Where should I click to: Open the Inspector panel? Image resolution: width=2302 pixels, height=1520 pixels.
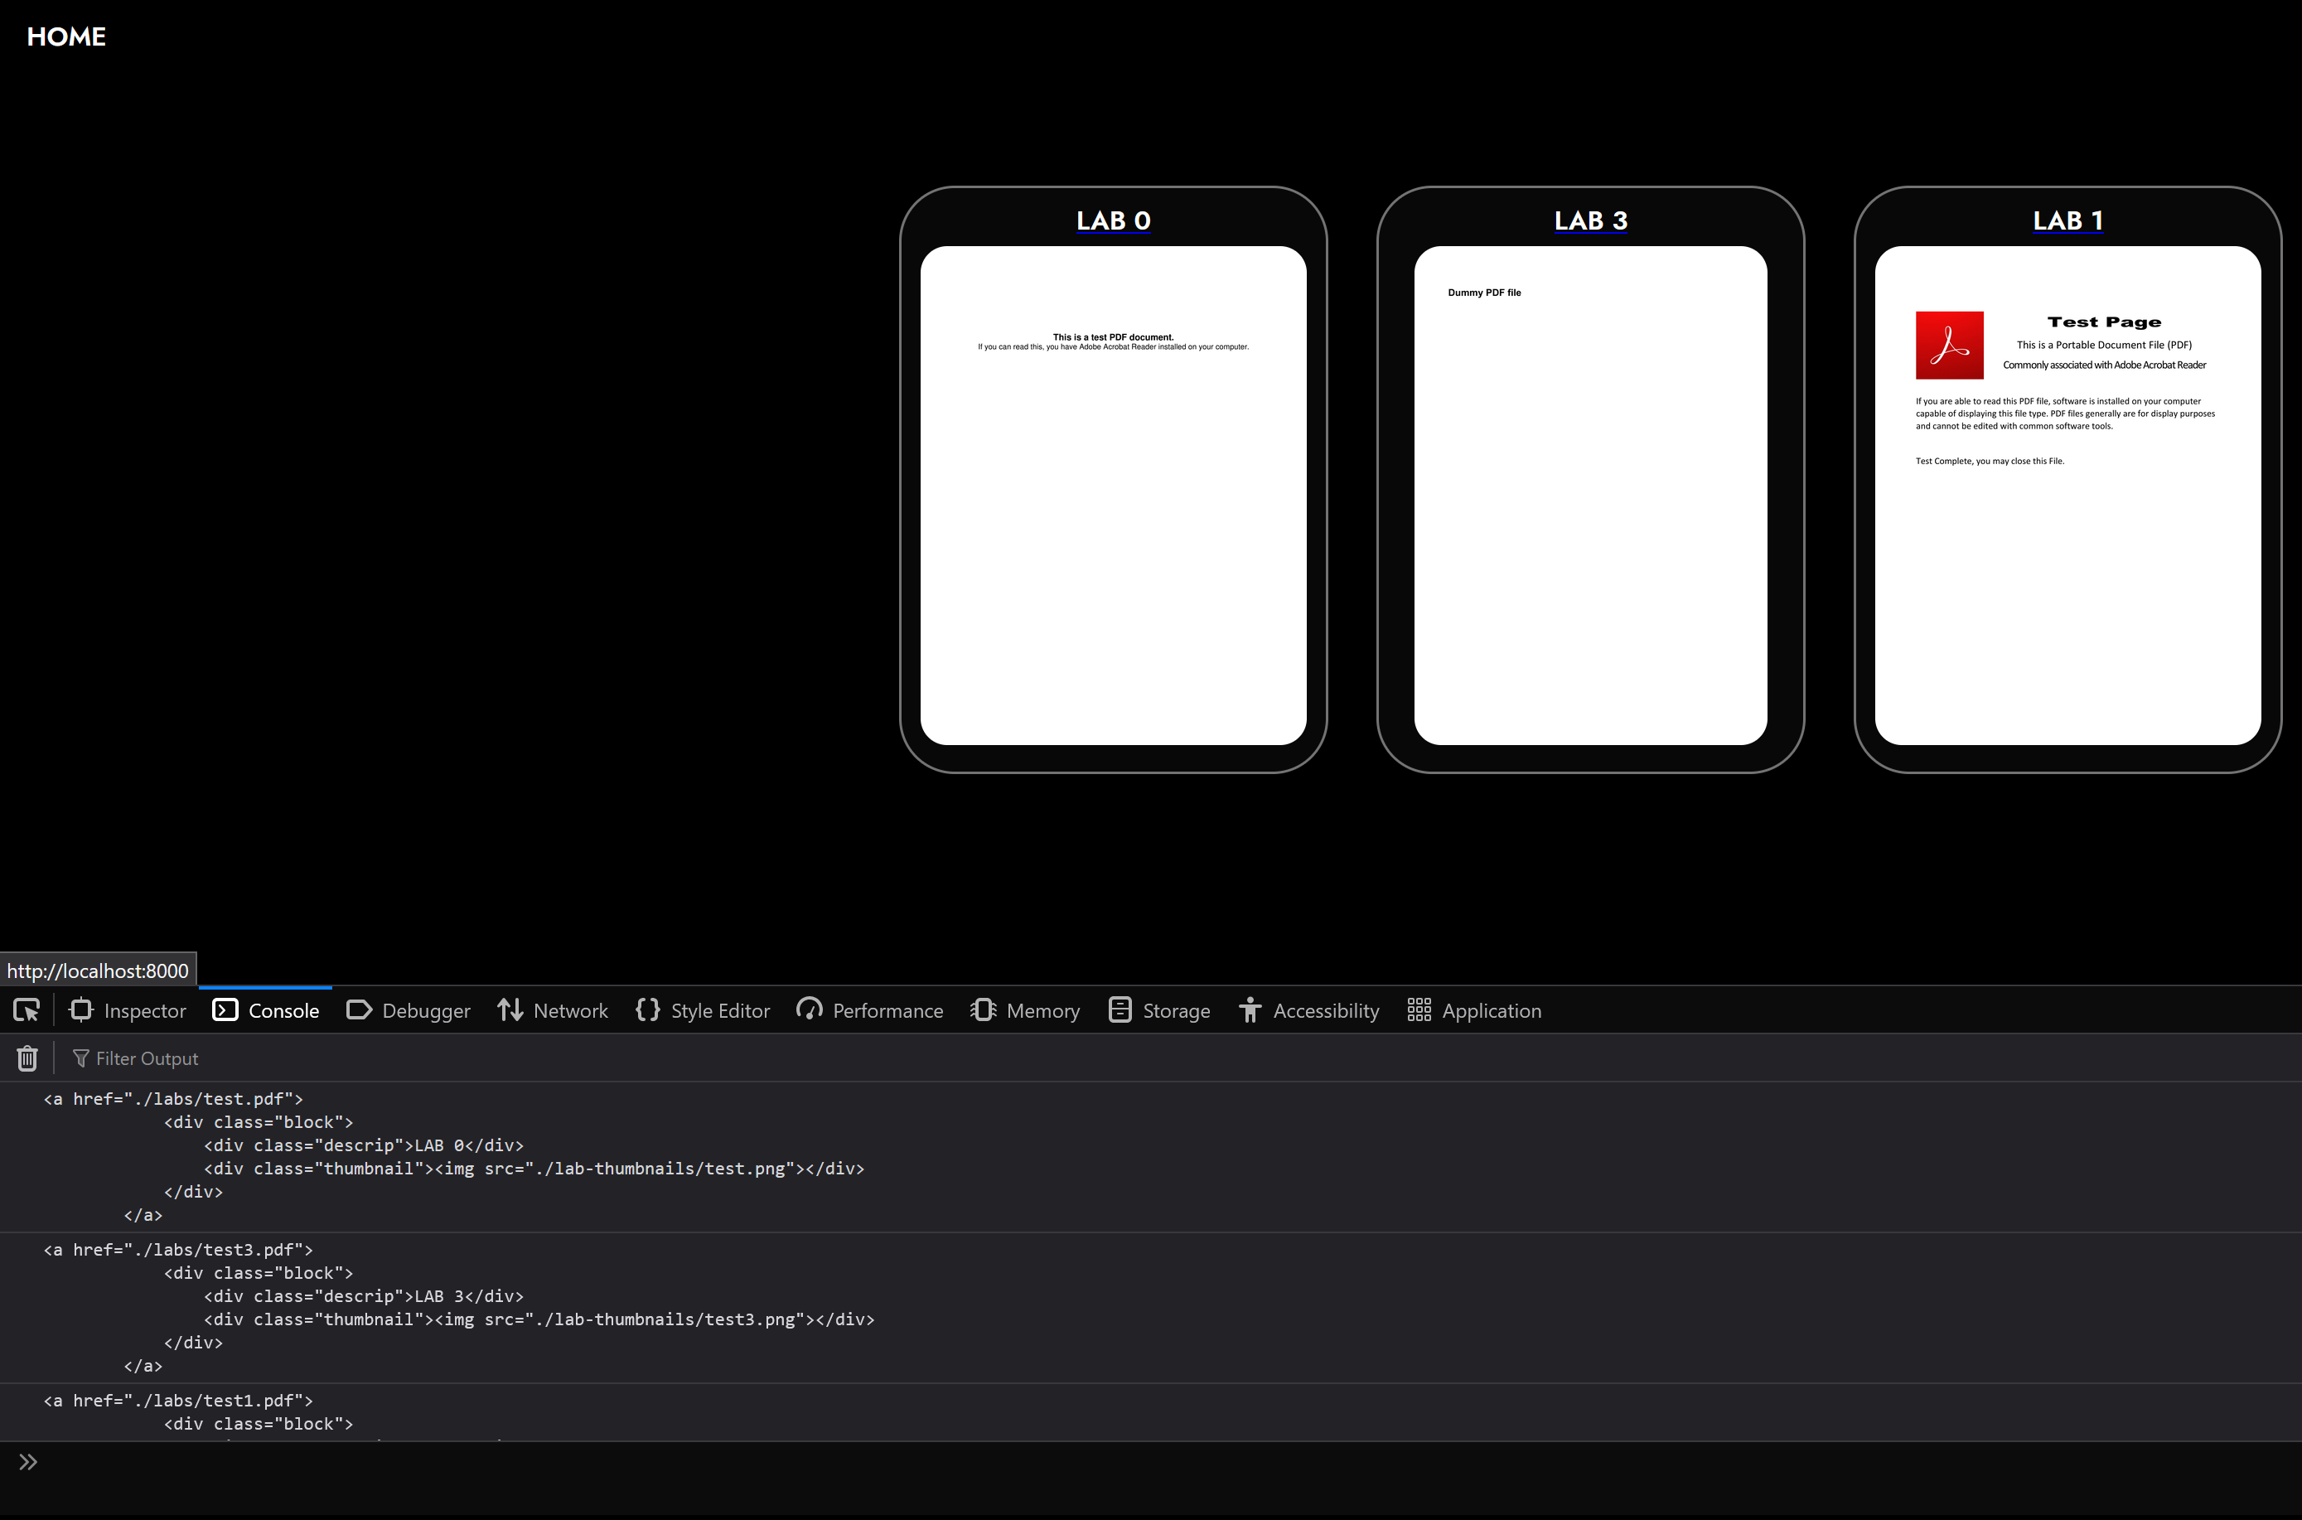pyautogui.click(x=128, y=1010)
